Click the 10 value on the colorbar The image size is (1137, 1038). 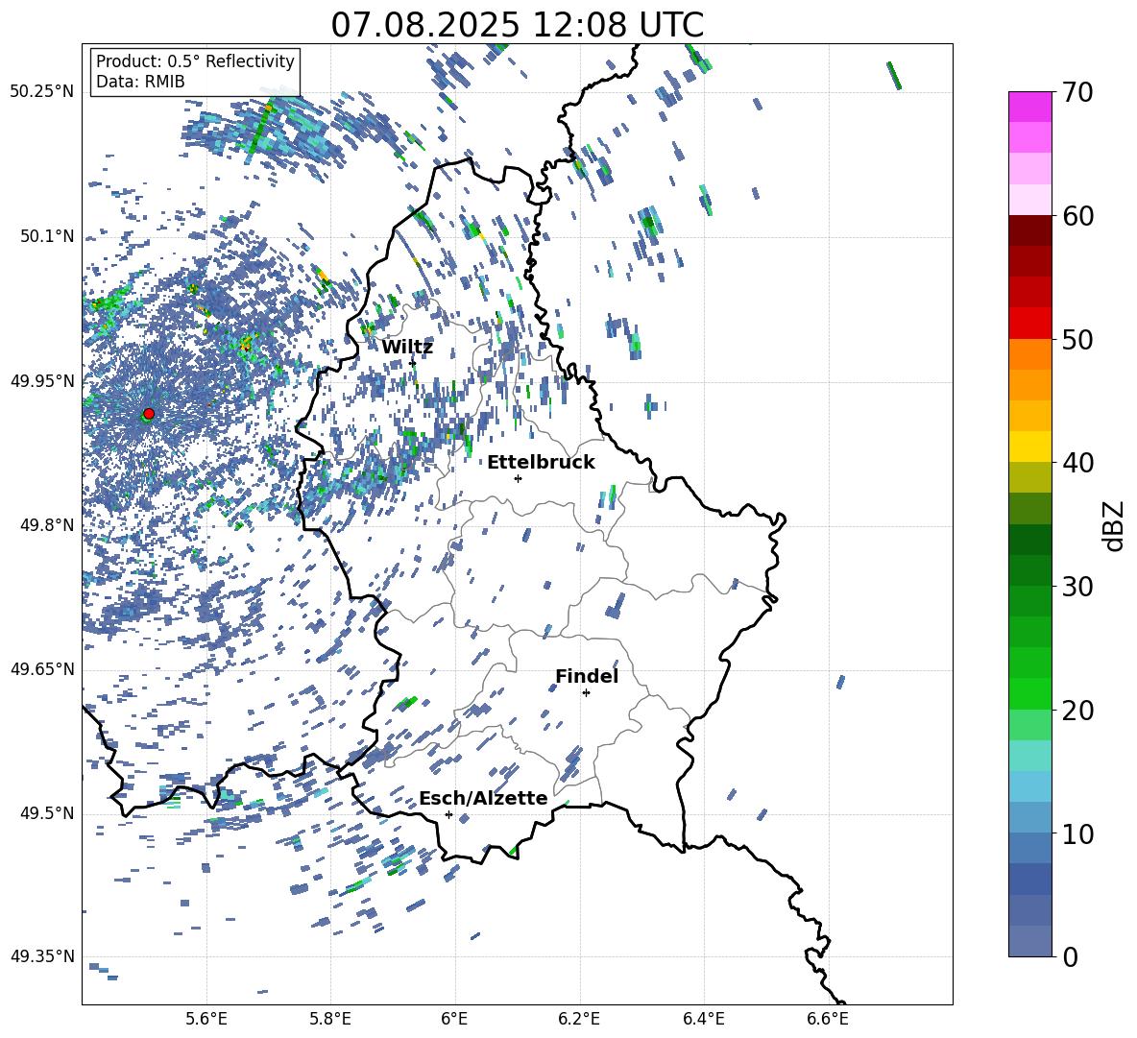[1077, 833]
